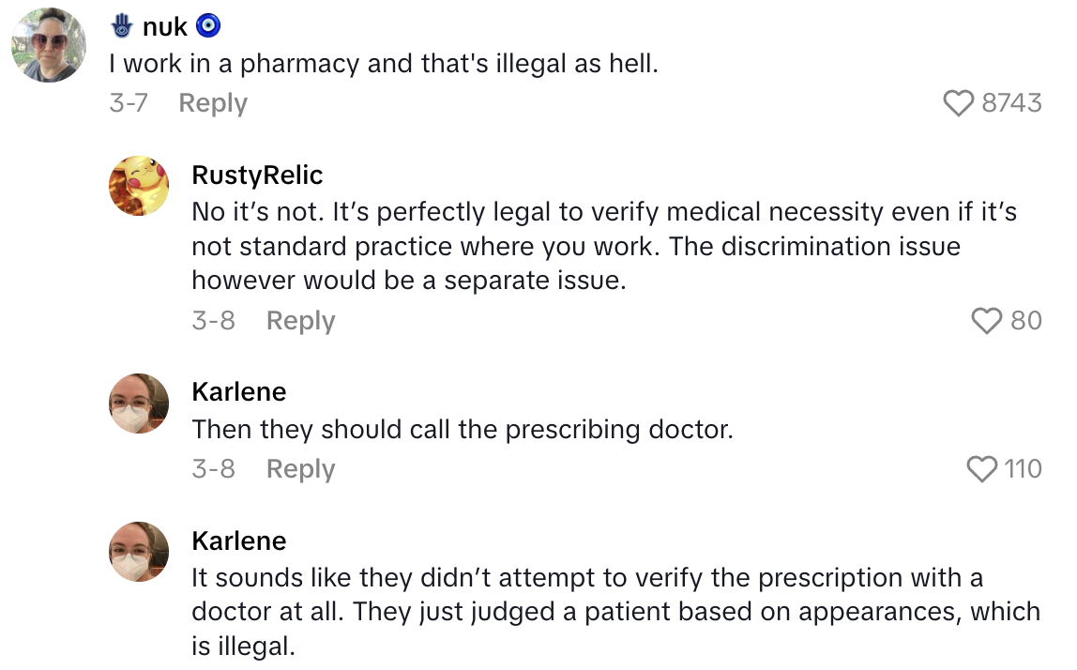Screen dimensions: 1077x670
Task: Click the 3-7 timestamp on nuk's comment
Action: click(129, 103)
